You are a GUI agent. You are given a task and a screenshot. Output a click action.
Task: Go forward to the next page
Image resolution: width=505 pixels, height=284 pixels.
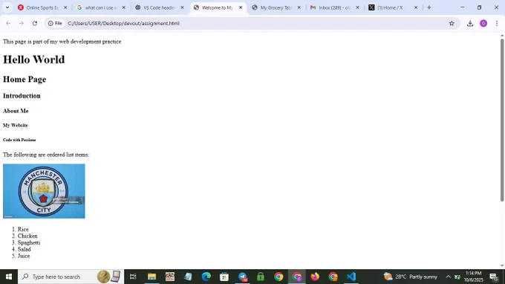[x=22, y=23]
